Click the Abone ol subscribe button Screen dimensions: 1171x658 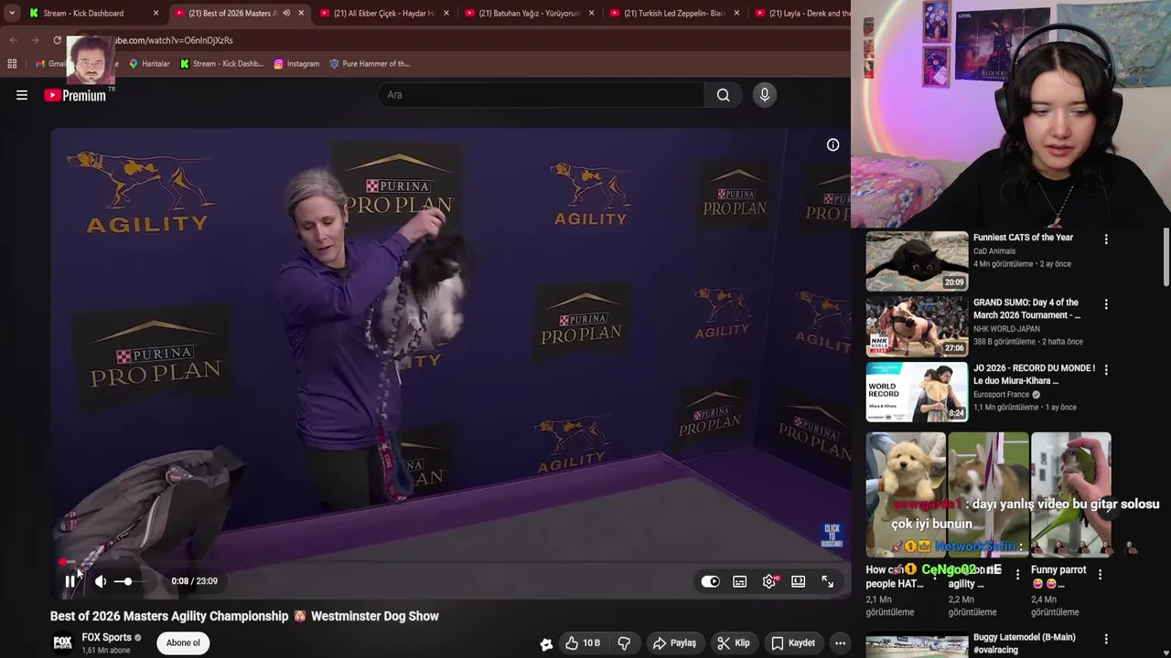183,642
